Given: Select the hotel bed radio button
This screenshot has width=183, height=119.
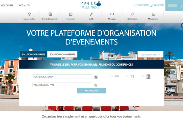Looking at the screenshot, I should (112, 76).
